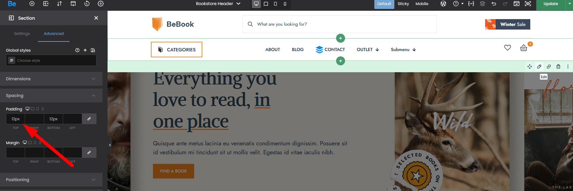Viewport: 573px width, 191px height.
Task: Select the Default header tab
Action: 384,4
